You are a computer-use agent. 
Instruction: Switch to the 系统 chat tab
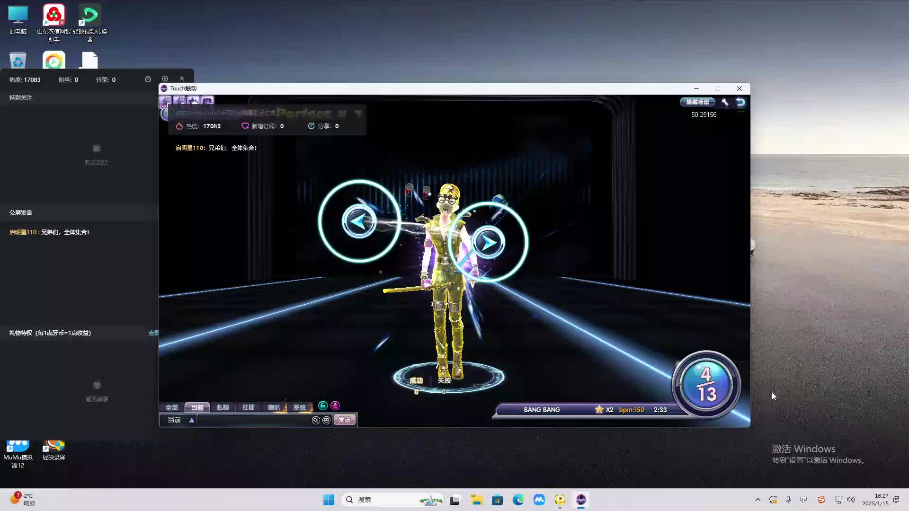[x=299, y=407]
